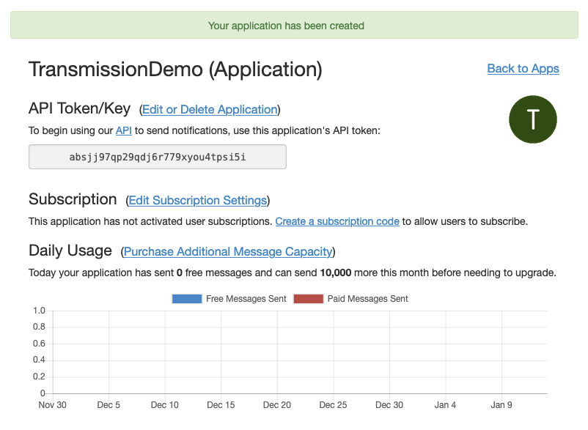Toggle blue Free Messages Sent legend swatch
588x430 pixels.
click(186, 299)
